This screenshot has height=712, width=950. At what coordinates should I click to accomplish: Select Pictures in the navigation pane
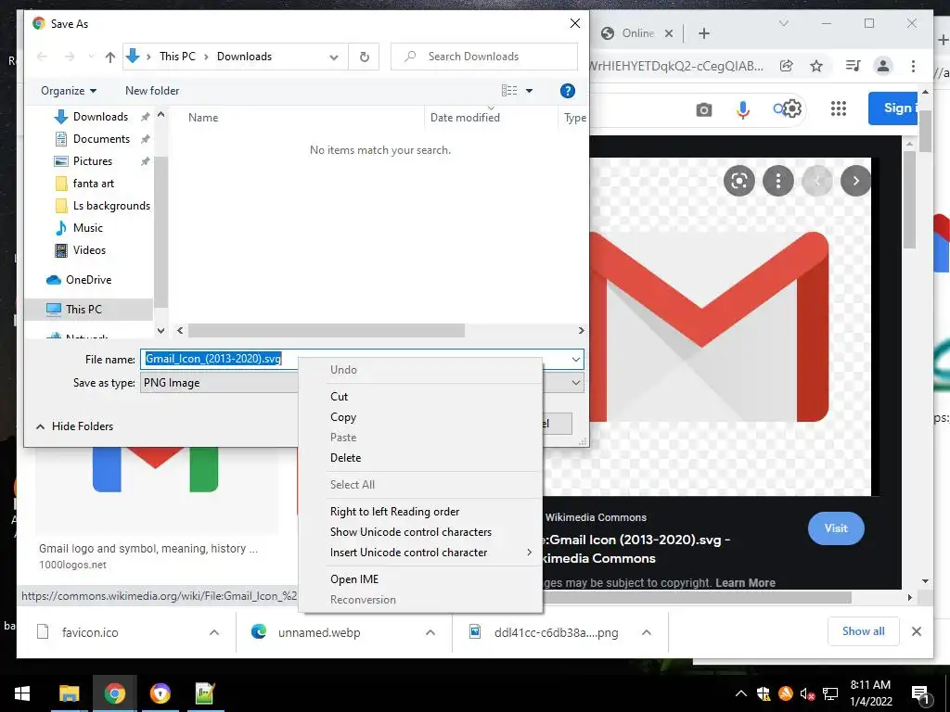93,161
